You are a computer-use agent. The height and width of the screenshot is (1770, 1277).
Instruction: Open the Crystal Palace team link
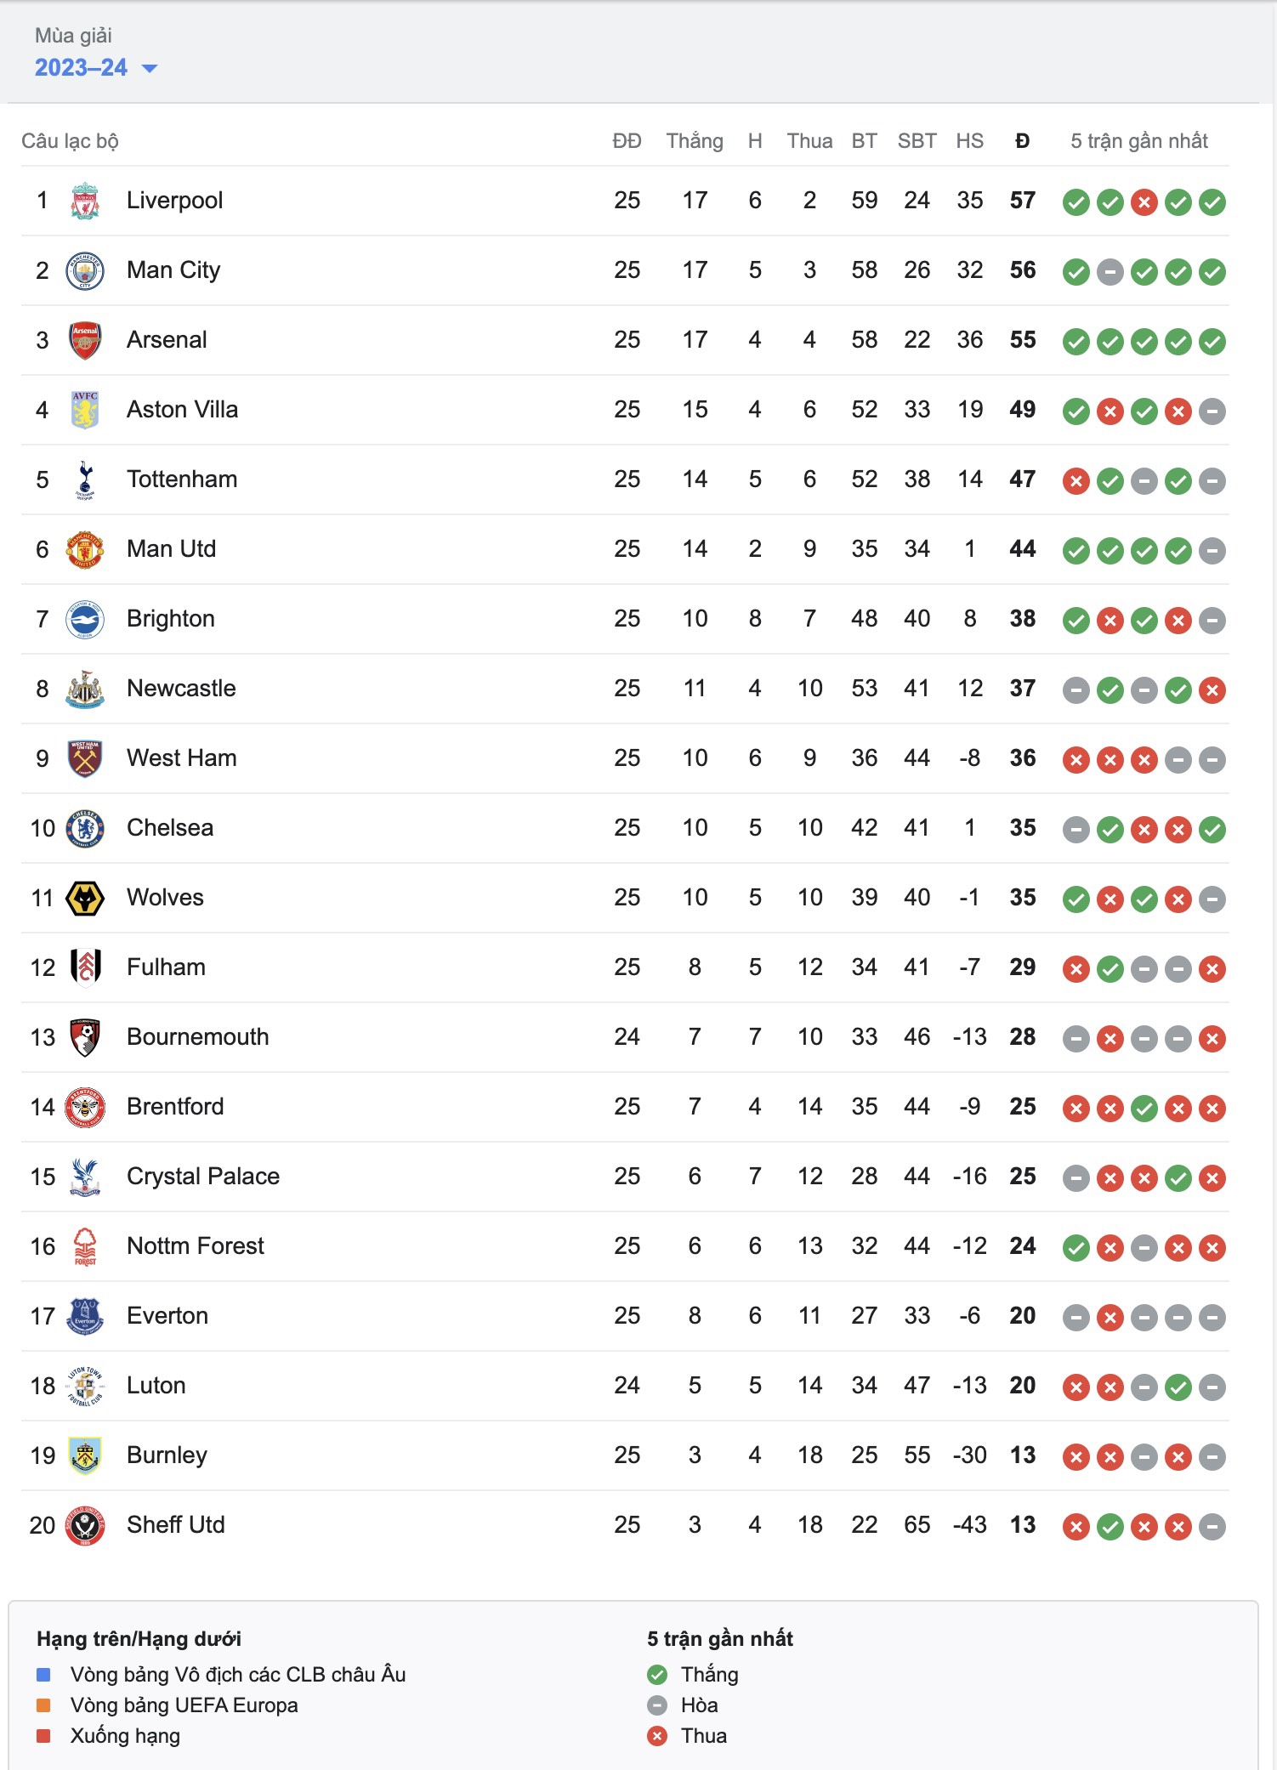point(203,1177)
